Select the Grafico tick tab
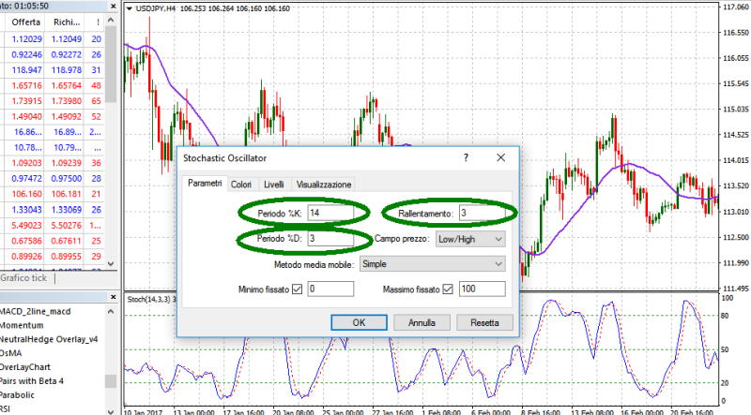Image resolution: width=751 pixels, height=415 pixels. (25, 277)
